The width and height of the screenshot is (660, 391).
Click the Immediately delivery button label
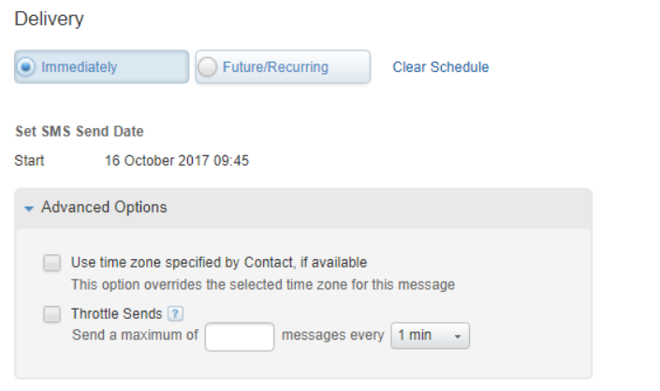(80, 67)
